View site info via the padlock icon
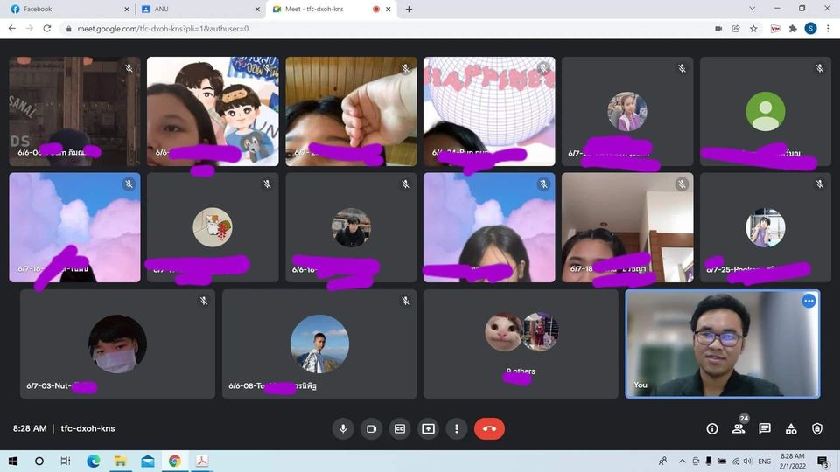Screen dimensions: 840x472 tap(68, 29)
